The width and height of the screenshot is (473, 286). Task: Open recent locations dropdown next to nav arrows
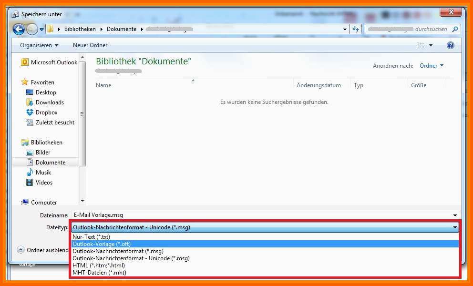click(41, 29)
